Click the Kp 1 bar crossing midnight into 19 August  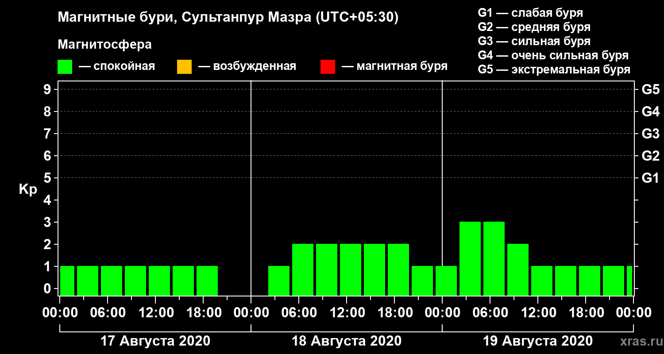446,281
